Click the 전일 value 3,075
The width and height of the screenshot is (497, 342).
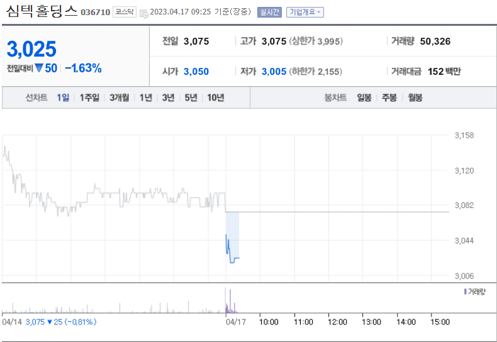coord(196,41)
